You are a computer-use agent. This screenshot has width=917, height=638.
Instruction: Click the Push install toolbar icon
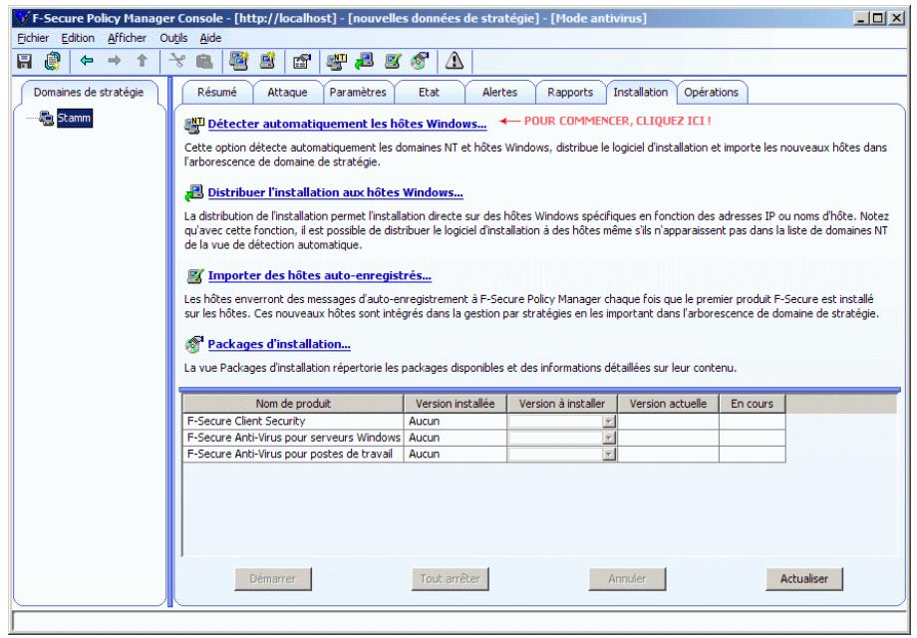pyautogui.click(x=365, y=61)
